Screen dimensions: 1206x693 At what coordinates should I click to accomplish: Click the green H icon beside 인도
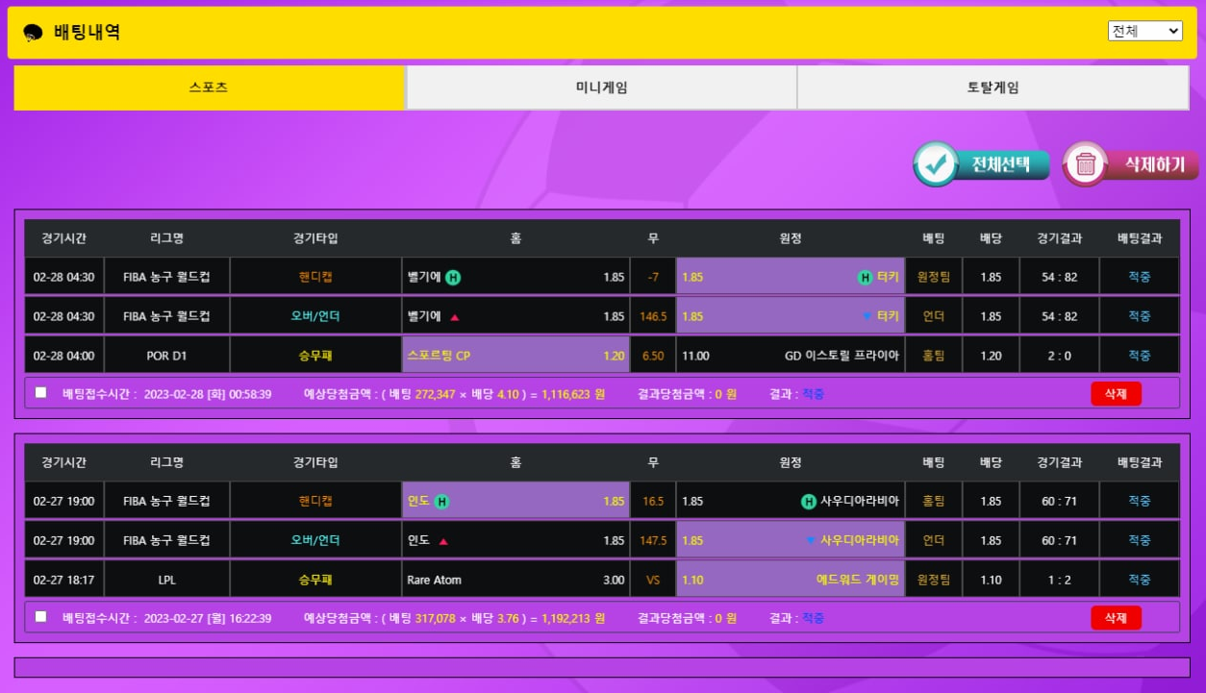441,502
